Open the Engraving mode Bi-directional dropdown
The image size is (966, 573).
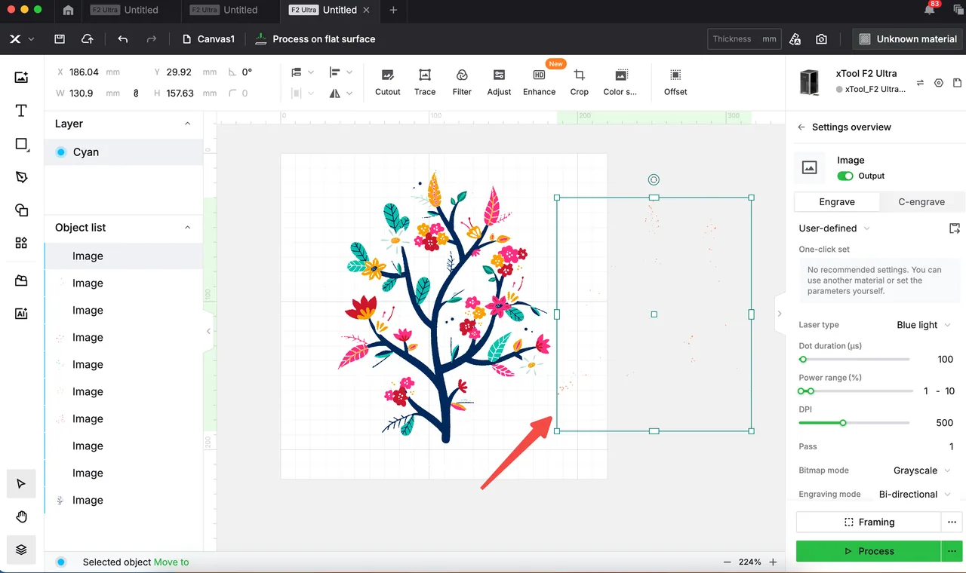915,495
